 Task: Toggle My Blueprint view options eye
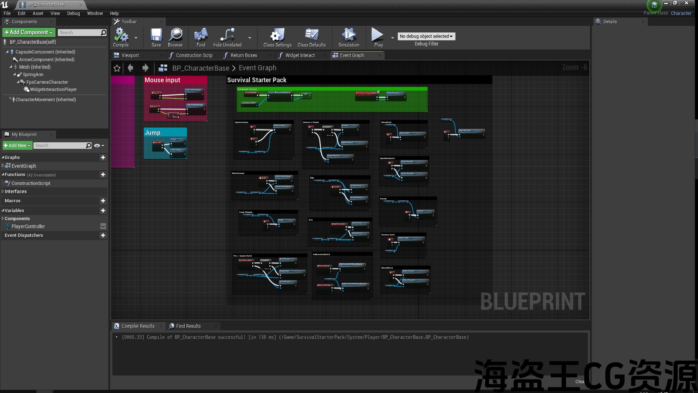(x=97, y=146)
